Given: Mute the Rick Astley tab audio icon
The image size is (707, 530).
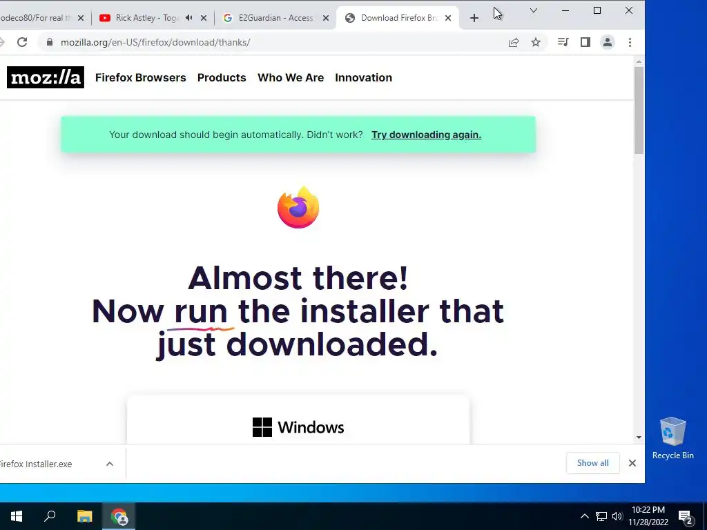Looking at the screenshot, I should (189, 17).
